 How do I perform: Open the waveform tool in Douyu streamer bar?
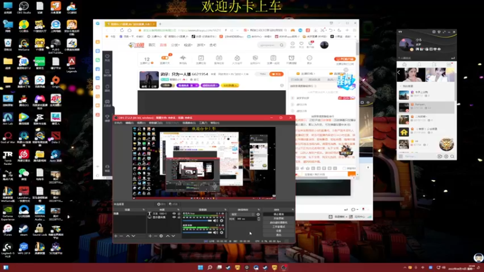[183, 57]
